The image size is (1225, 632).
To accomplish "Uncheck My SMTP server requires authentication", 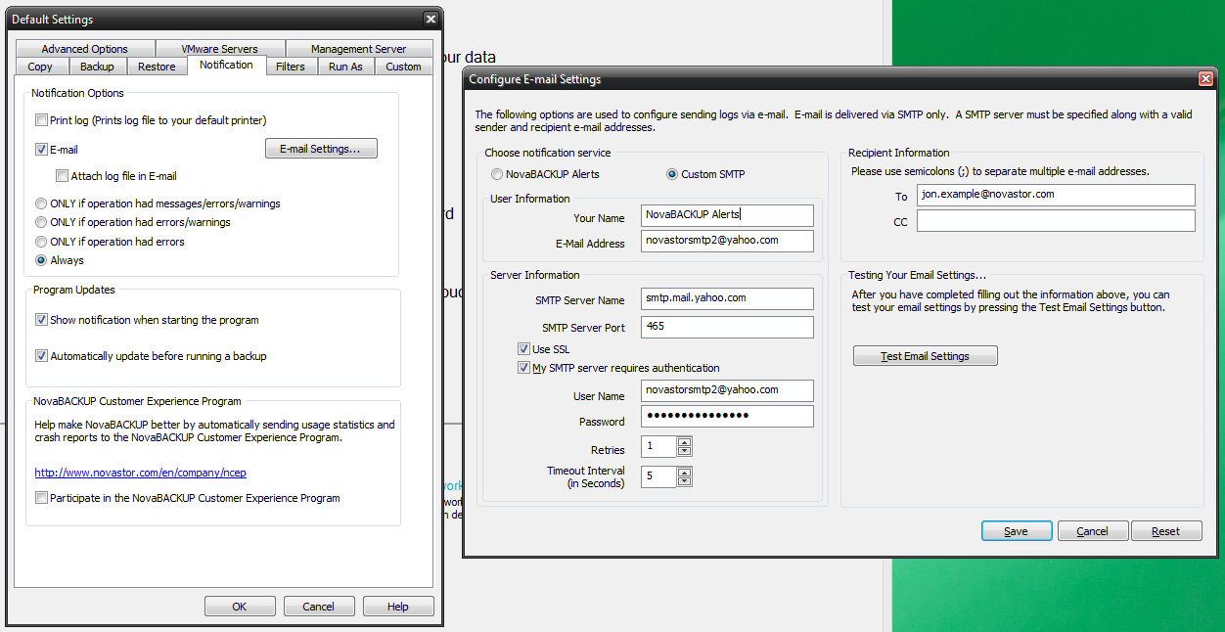I will click(523, 368).
